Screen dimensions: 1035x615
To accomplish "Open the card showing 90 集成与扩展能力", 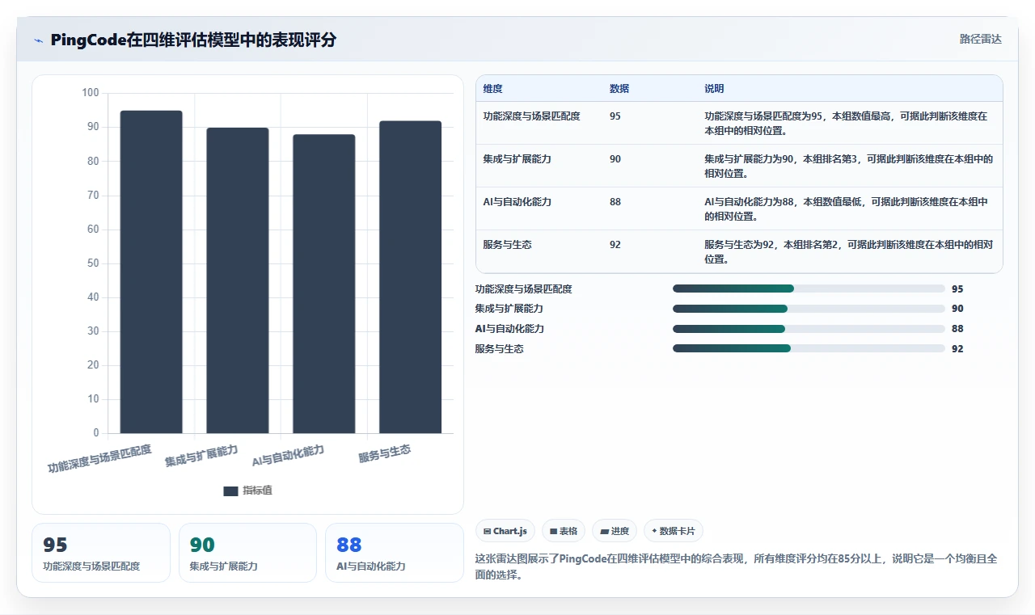I will 247,553.
